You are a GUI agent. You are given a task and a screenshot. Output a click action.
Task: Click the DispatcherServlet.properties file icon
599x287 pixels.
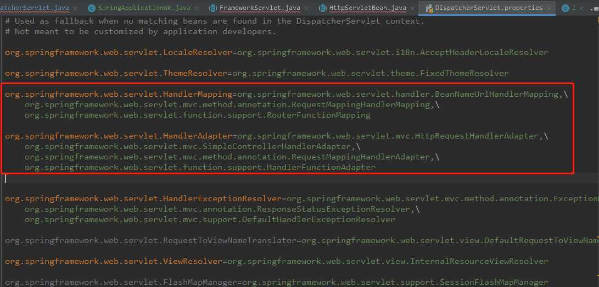[x=429, y=8]
